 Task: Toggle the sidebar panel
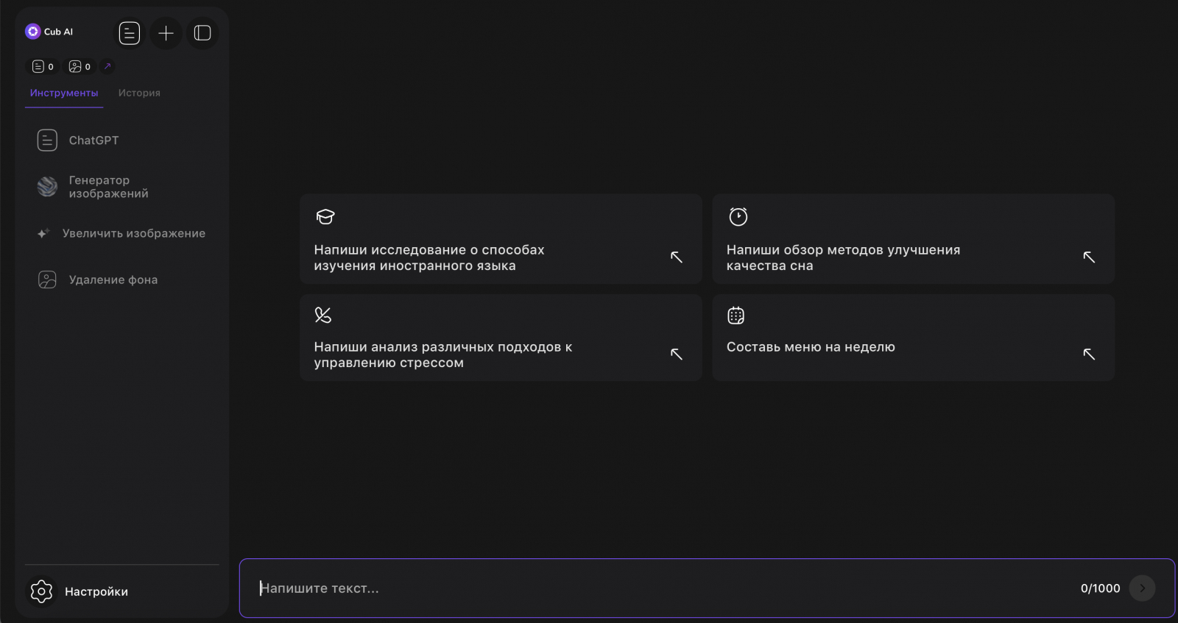(x=202, y=33)
